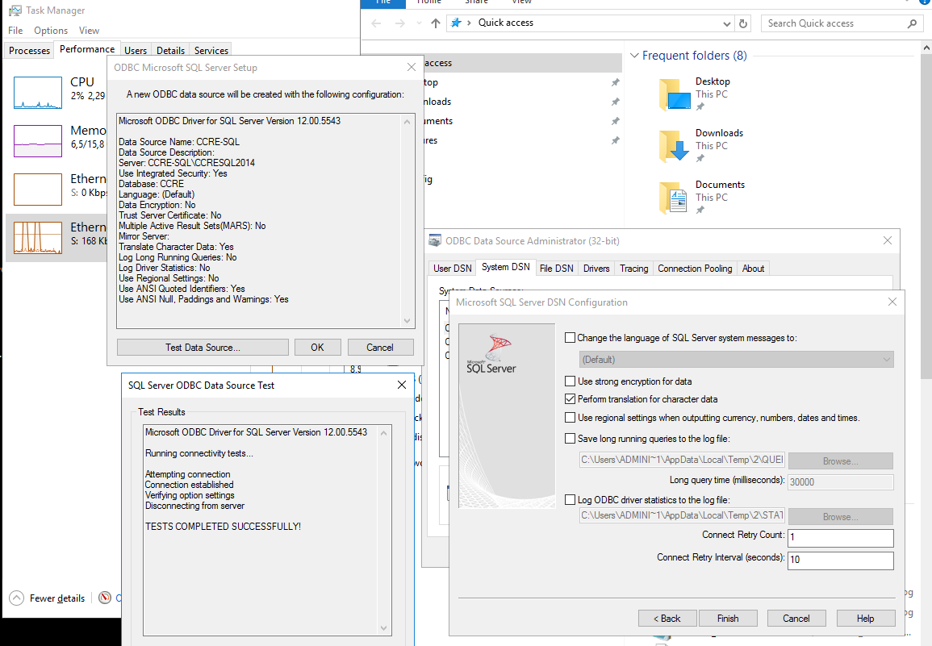Select the CPU performance graph thumbnail
The image size is (932, 646).
[x=38, y=93]
